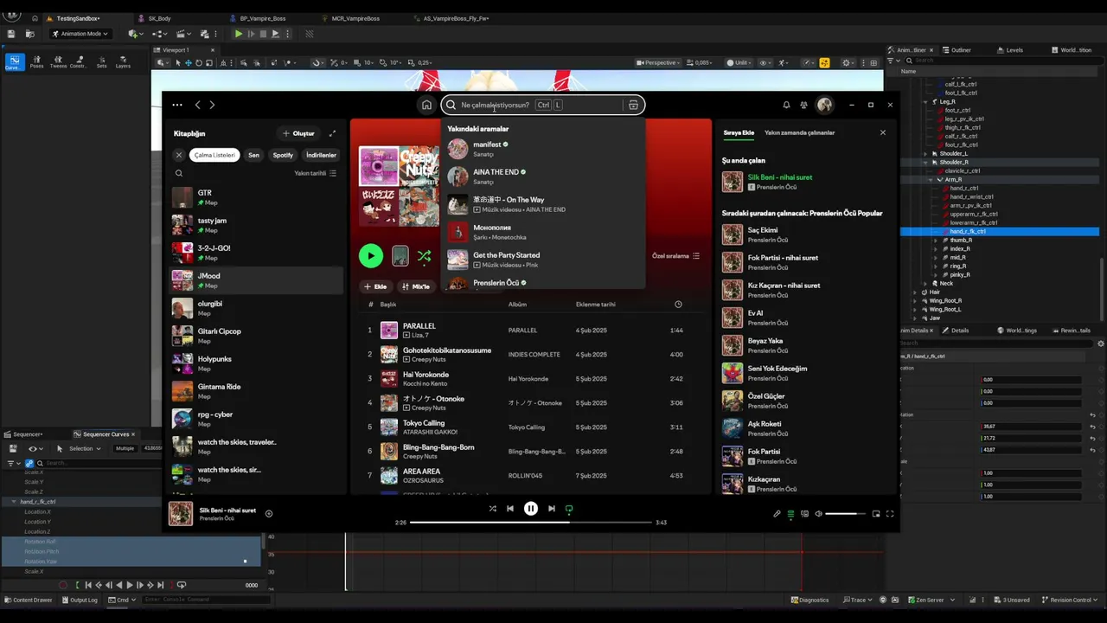Open the Unlit view mode dropdown
The image size is (1107, 623).
(739, 62)
